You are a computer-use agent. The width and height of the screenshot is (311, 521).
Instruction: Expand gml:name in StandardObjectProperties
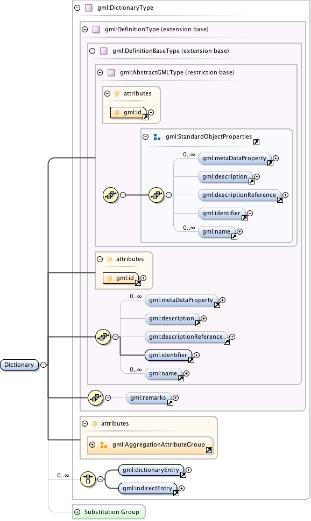pyautogui.click(x=240, y=232)
